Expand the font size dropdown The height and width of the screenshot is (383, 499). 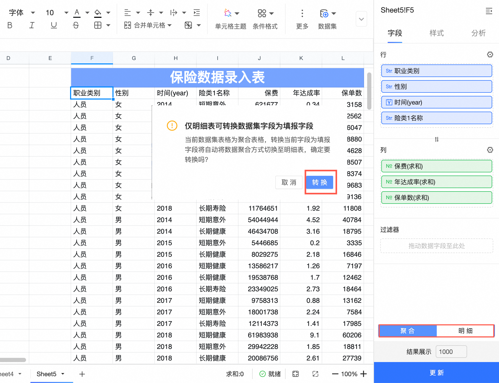pos(66,13)
